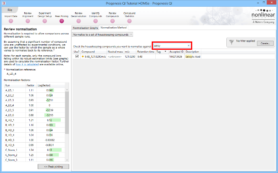Image resolution: width=278 pixels, height=173 pixels.
Task: Switch to Normalisation Graphs tab
Action: click(85, 28)
